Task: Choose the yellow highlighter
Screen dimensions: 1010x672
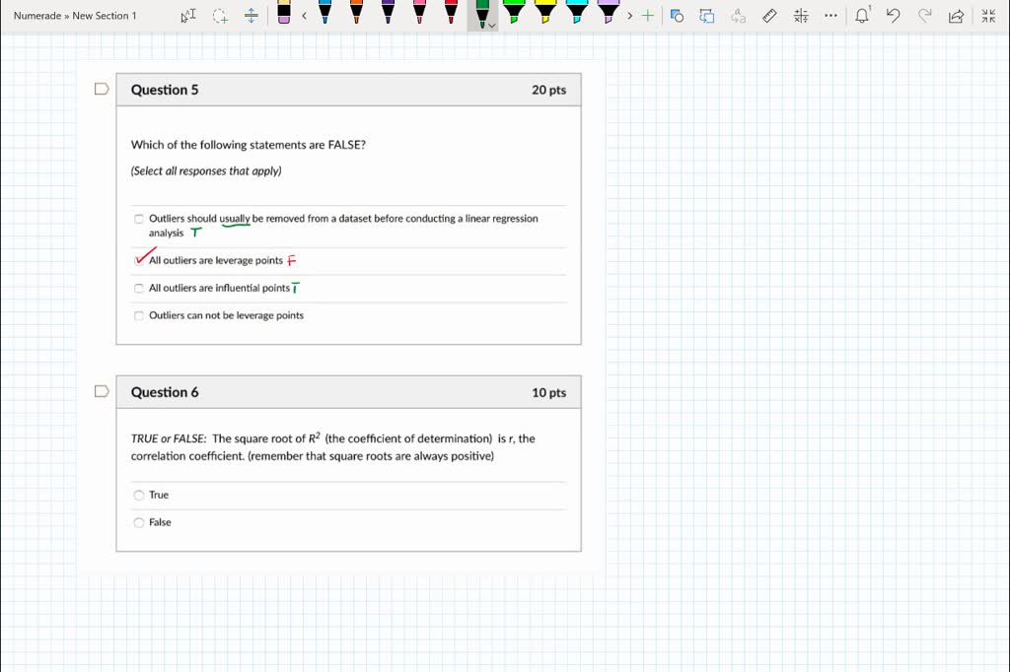Action: click(545, 14)
